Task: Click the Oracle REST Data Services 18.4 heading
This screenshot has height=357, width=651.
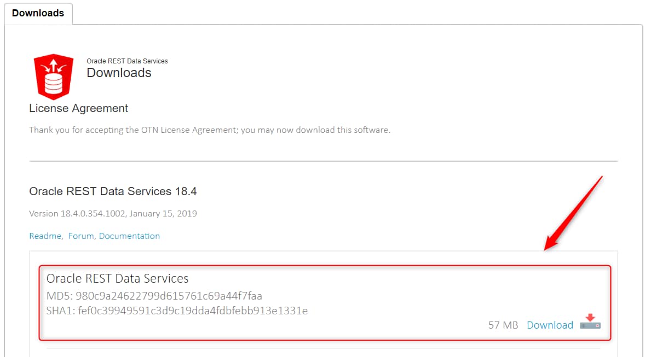Action: point(113,191)
